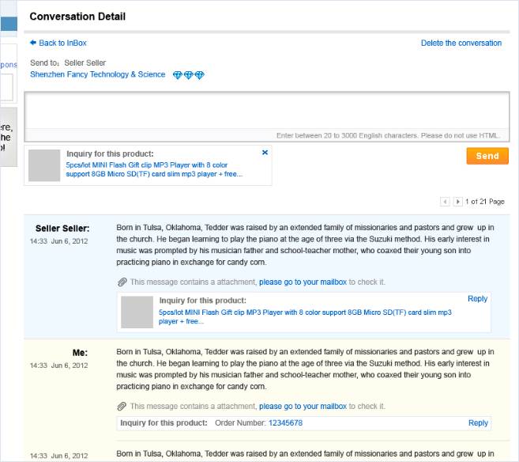The width and height of the screenshot is (519, 462).
Task: Click the Back to InBox arrow icon
Action: coord(33,43)
